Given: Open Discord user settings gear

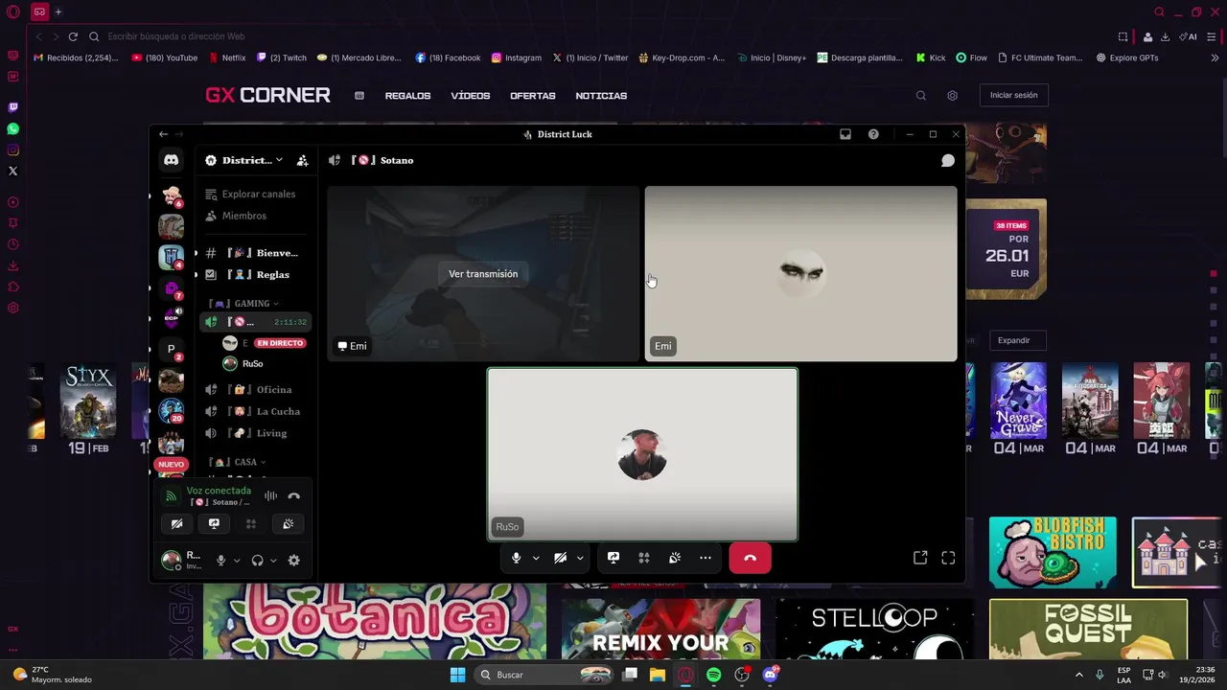Looking at the screenshot, I should (293, 561).
